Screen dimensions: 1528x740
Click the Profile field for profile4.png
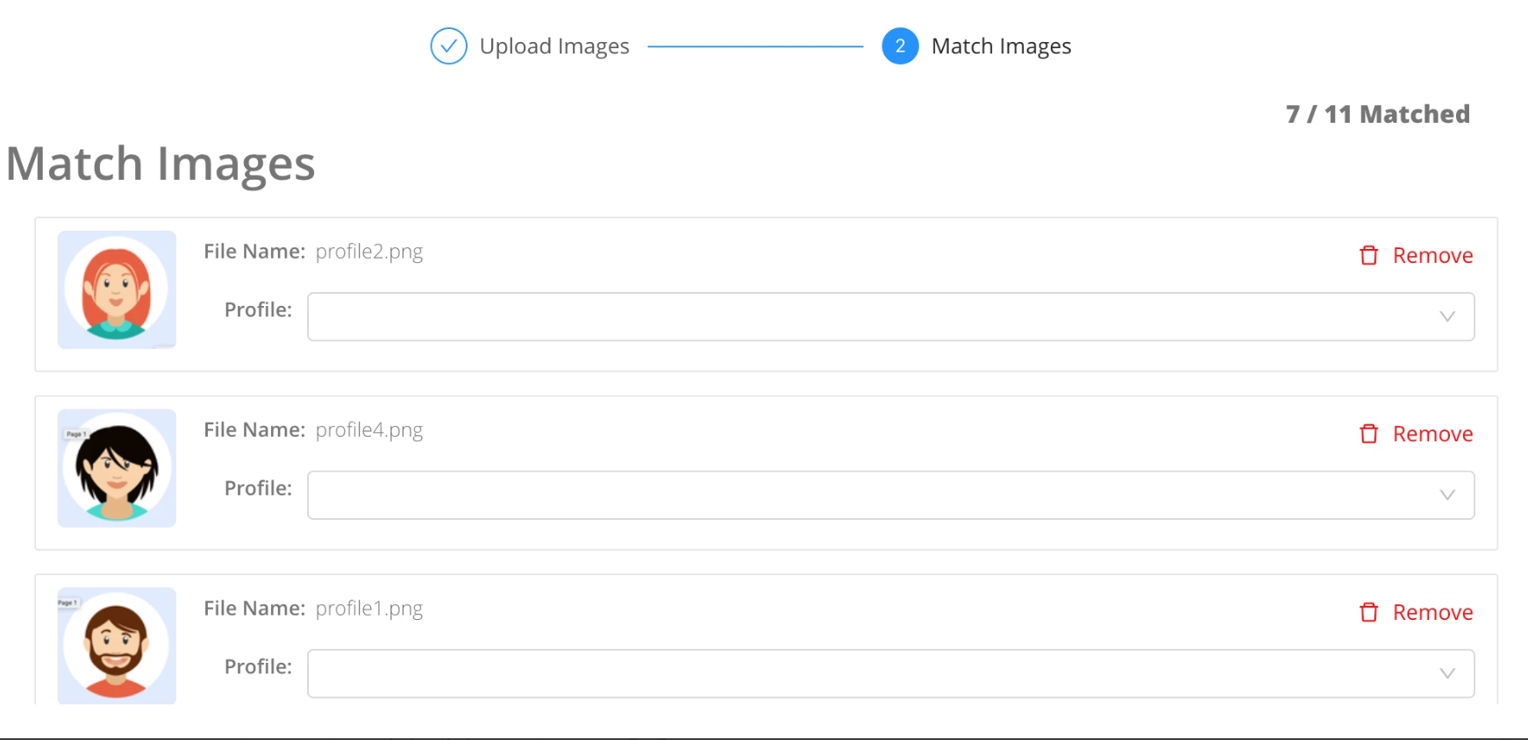(x=890, y=495)
